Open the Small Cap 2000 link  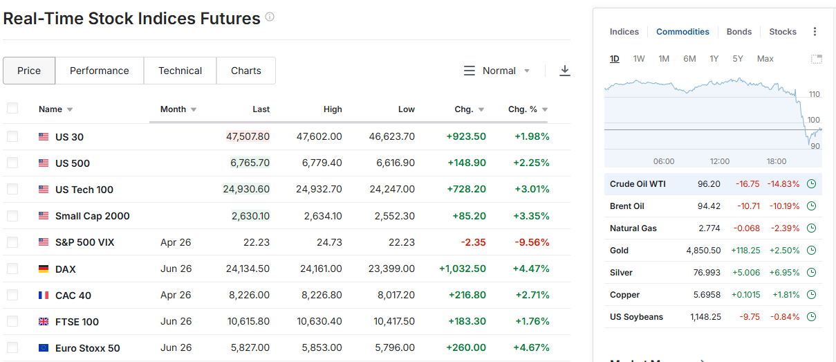(x=93, y=216)
